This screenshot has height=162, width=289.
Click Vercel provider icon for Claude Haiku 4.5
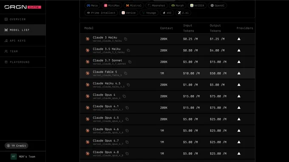pos(239,85)
